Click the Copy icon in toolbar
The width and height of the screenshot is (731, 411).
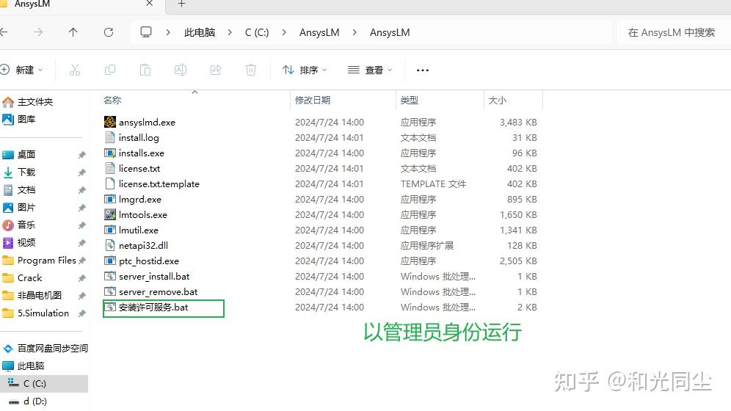[x=110, y=70]
